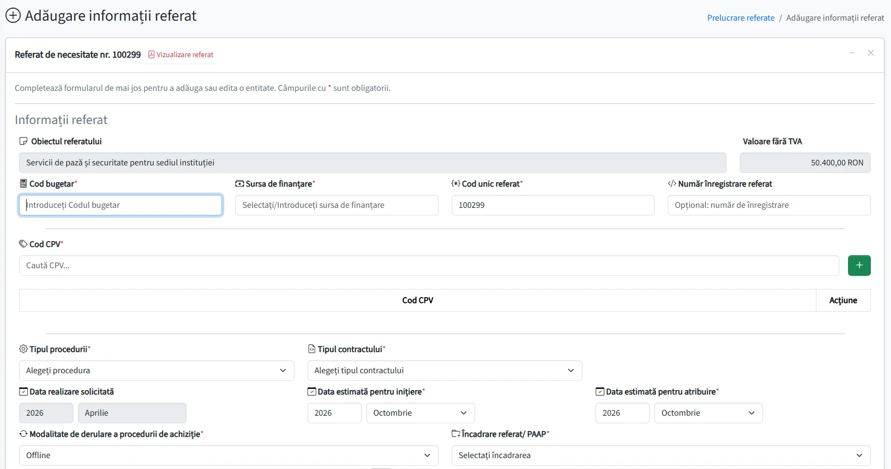The width and height of the screenshot is (891, 469).
Task: Click calendar icon beside Data realizare solicitată
Action: point(23,392)
